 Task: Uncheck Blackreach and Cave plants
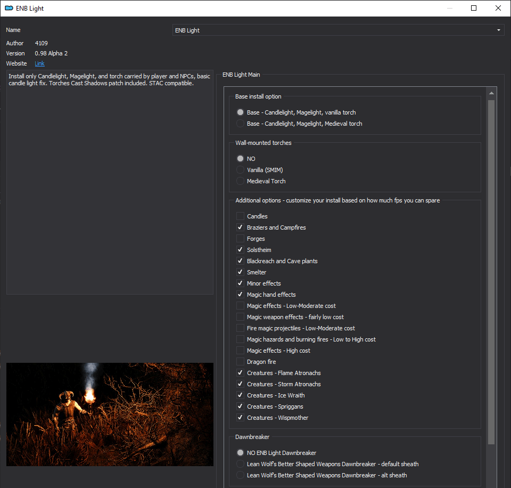(240, 261)
